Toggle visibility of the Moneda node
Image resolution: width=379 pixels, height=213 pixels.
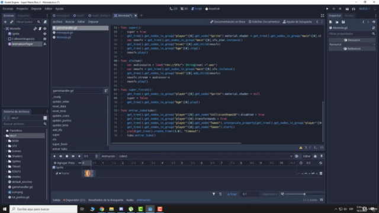45,28
